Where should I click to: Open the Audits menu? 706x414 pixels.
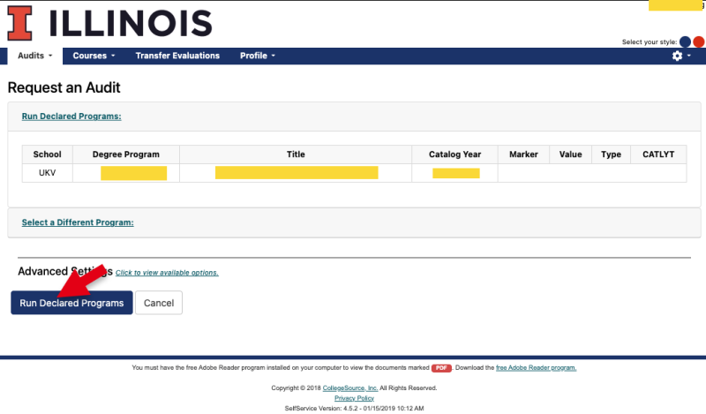(35, 56)
